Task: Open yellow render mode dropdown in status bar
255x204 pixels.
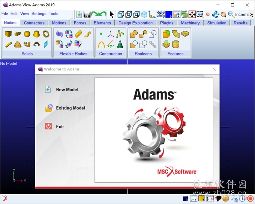Action: tap(201, 199)
